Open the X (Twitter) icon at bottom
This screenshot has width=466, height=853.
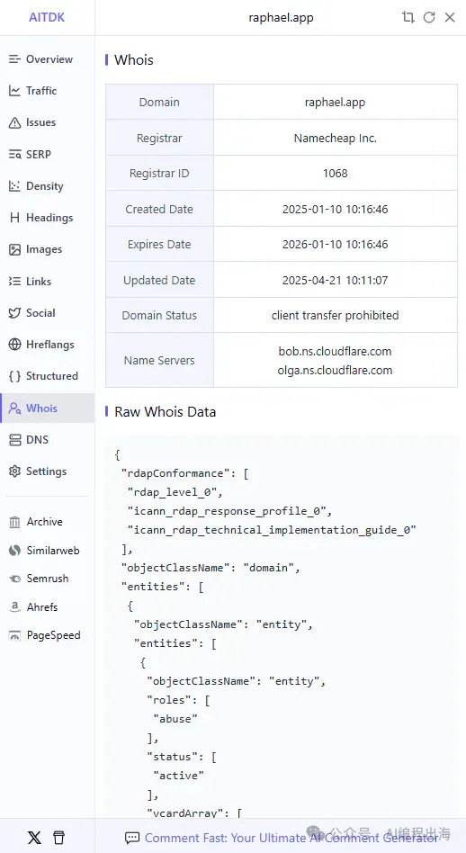tap(34, 837)
